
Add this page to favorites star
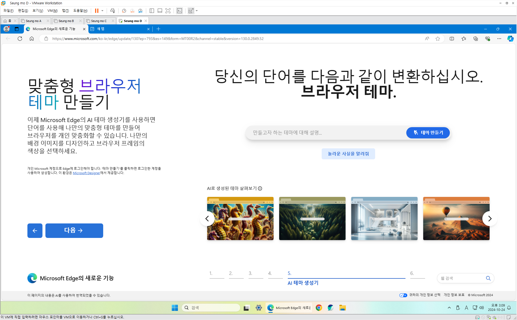pos(438,39)
